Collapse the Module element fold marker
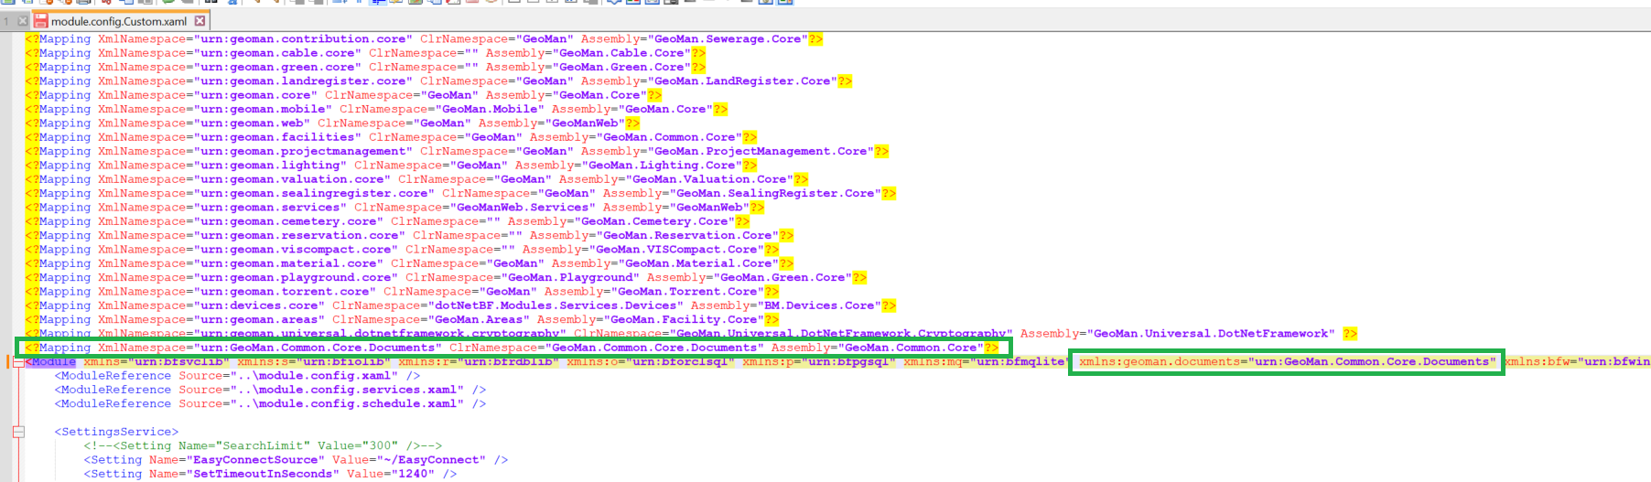Screen dimensions: 1651x482 point(18,362)
